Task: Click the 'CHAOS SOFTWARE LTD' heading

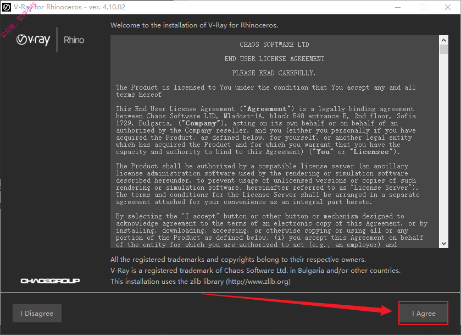Action: [274, 45]
